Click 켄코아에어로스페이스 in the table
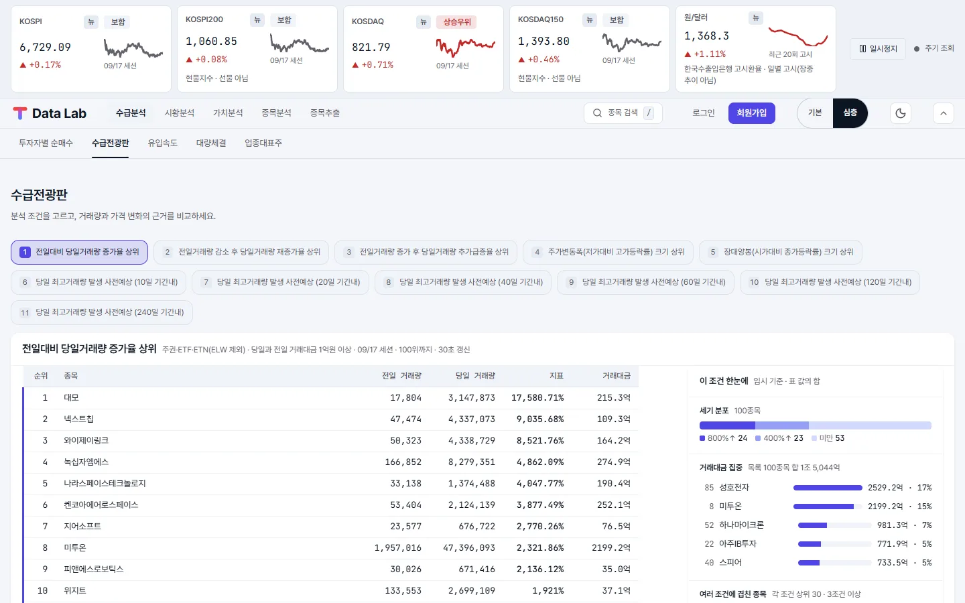This screenshot has height=603, width=965. pos(101,505)
